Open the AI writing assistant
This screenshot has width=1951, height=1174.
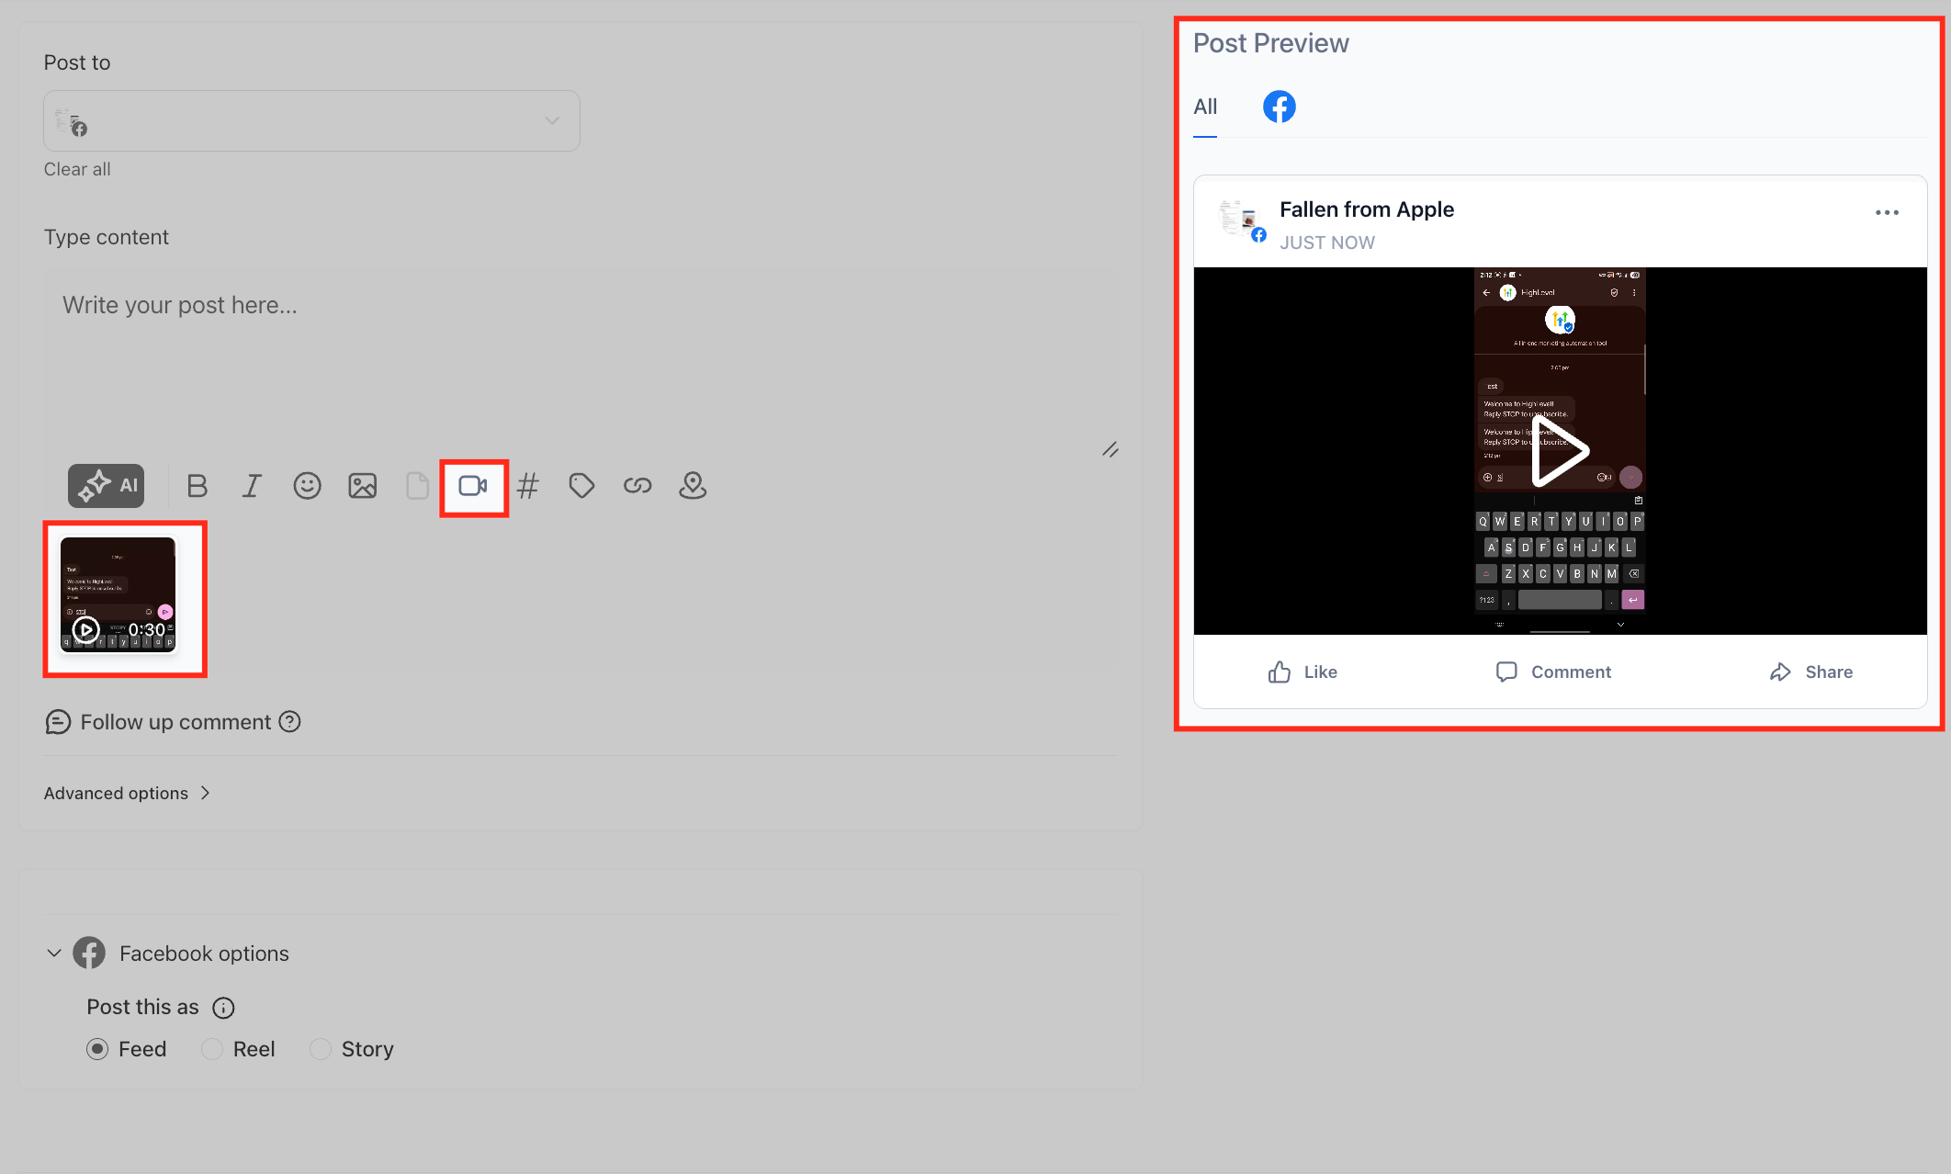105,486
